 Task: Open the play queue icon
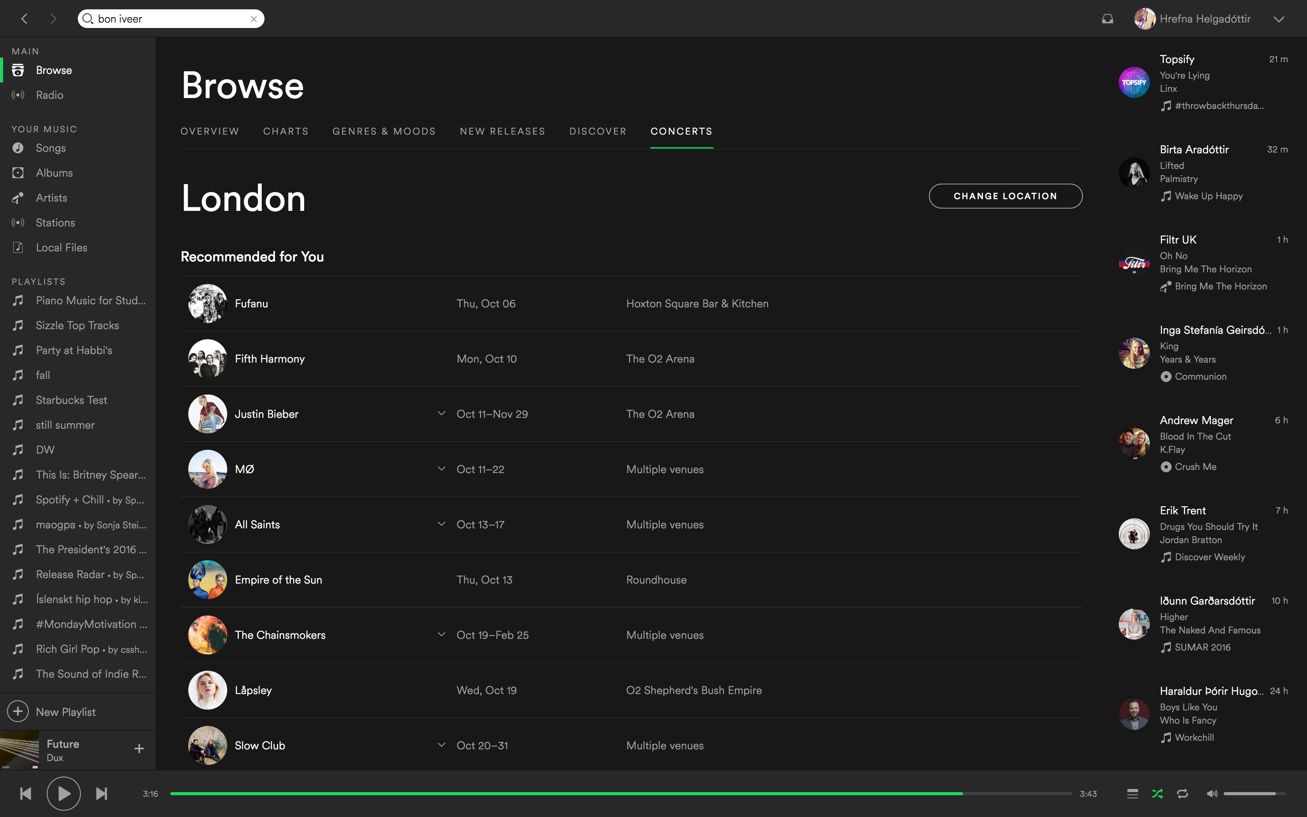1133,793
